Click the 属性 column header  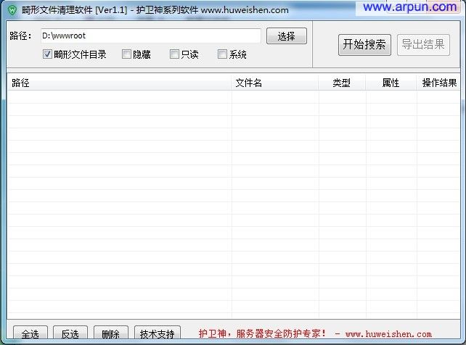[x=391, y=83]
